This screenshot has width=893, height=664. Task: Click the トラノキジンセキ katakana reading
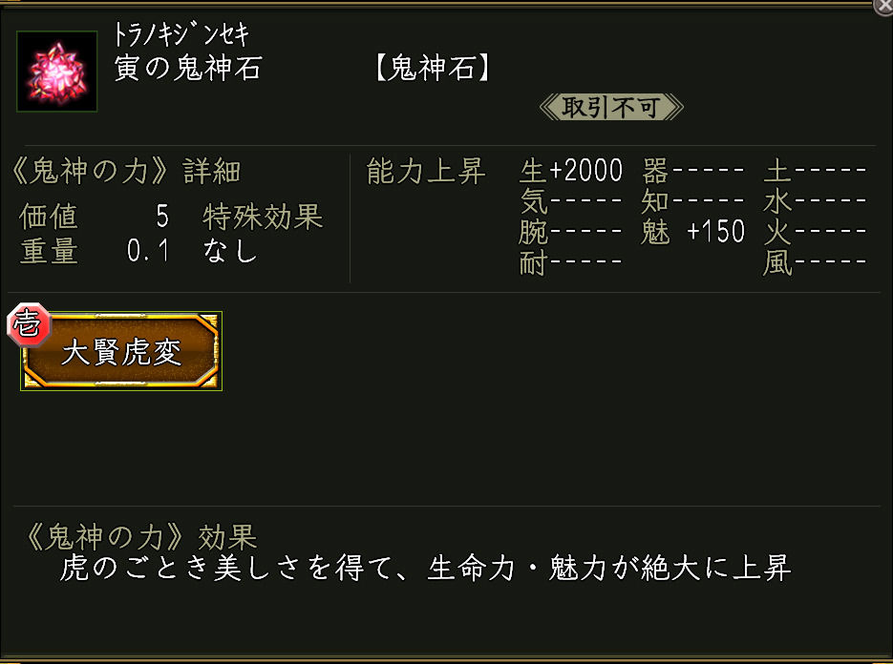(x=181, y=35)
